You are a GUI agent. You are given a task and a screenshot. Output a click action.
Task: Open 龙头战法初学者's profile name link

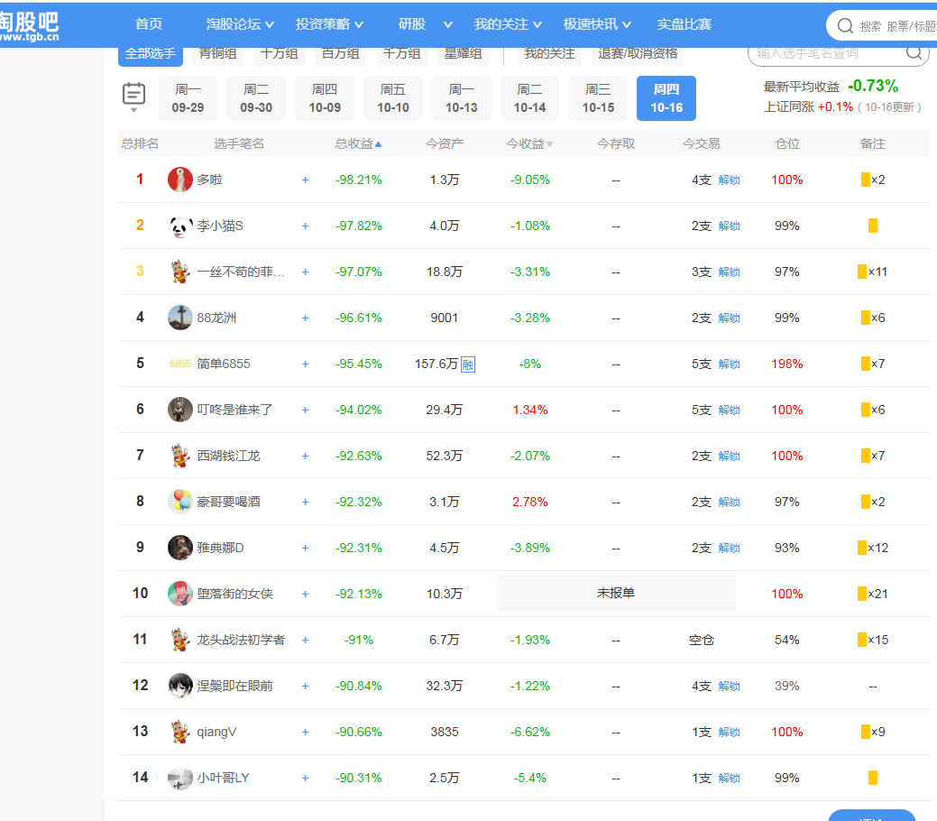click(241, 640)
